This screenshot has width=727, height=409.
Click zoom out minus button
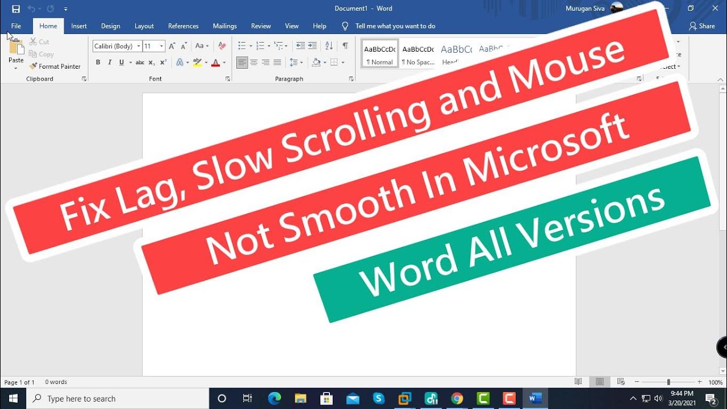pos(637,382)
